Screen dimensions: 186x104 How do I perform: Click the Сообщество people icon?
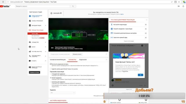(30, 42)
